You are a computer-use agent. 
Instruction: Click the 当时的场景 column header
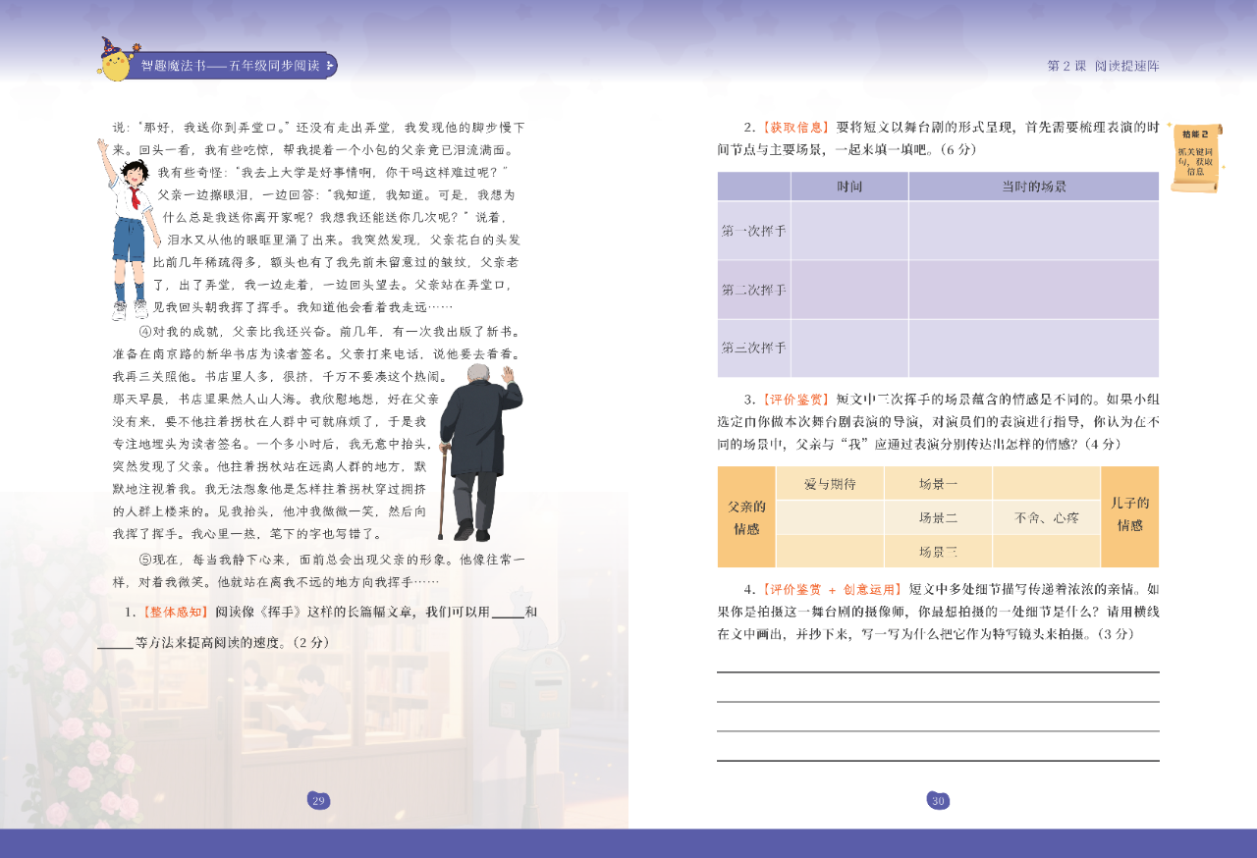[1033, 187]
